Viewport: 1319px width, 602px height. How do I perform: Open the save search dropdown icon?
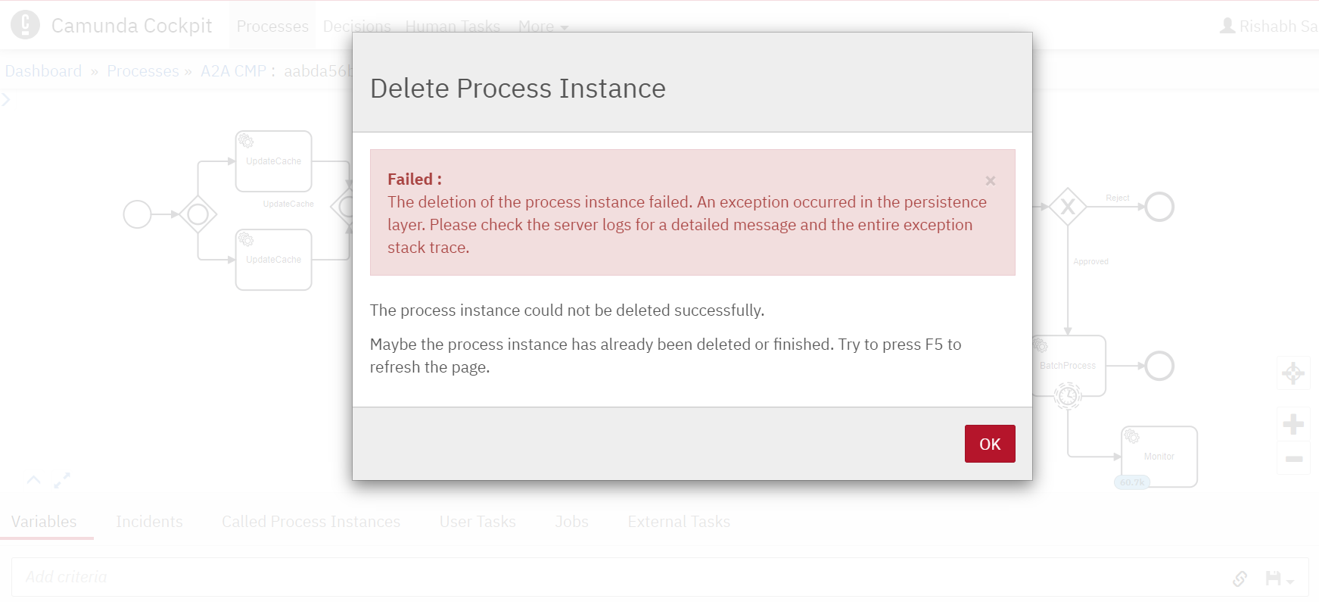coord(1279,579)
